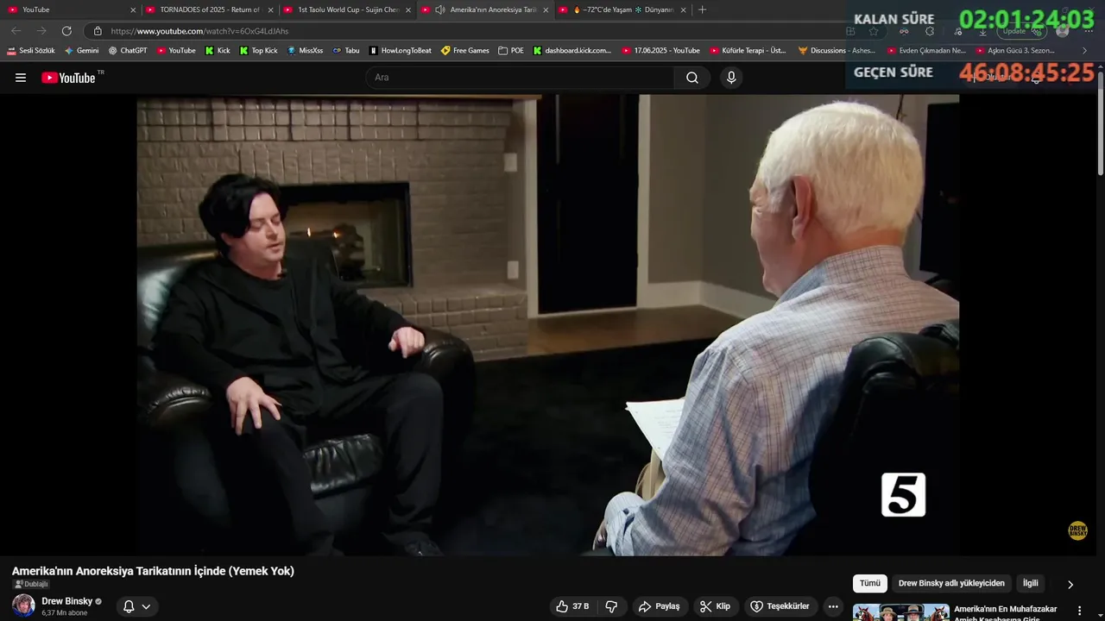Click the Dublajlı dubbed badge
1105x621 pixels.
pos(30,584)
